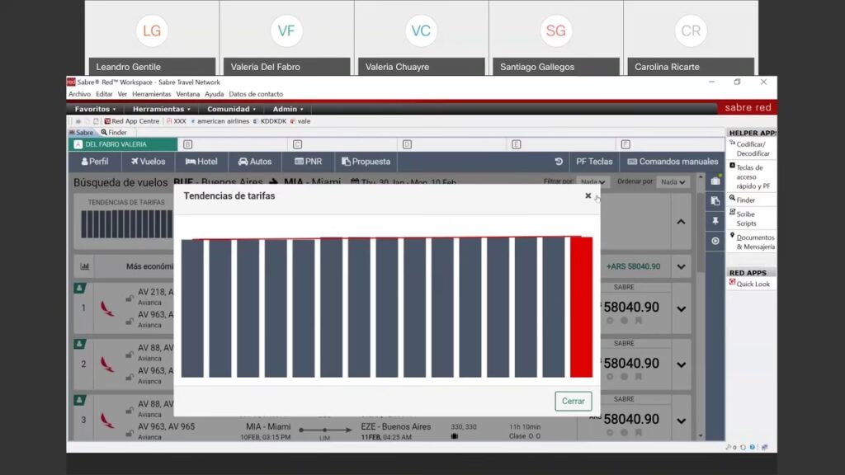Select the PNR panel icon

pos(307,162)
